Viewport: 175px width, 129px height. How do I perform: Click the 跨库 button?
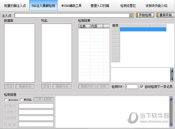point(49,99)
